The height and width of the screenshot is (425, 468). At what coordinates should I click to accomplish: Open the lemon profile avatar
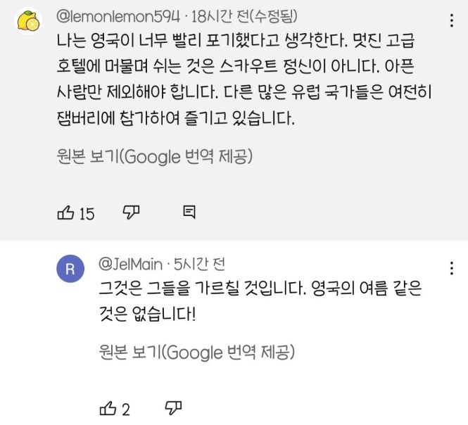pos(29,22)
